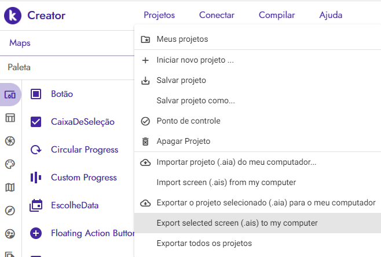
Task: Open the Ajuda menu
Action: (331, 15)
